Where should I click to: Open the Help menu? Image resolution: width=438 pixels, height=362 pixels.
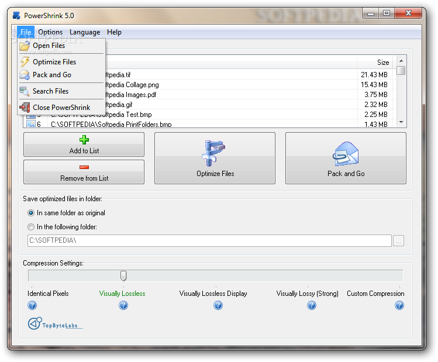[x=114, y=32]
